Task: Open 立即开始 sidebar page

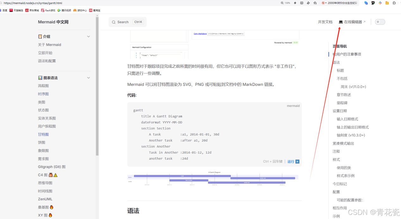Action: [45, 53]
